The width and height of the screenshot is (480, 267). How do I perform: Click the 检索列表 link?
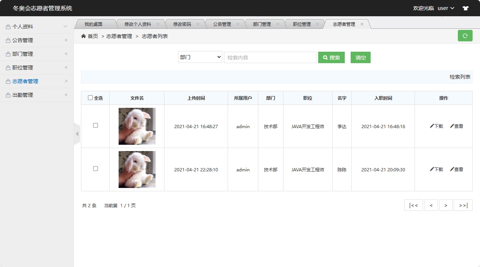click(459, 77)
